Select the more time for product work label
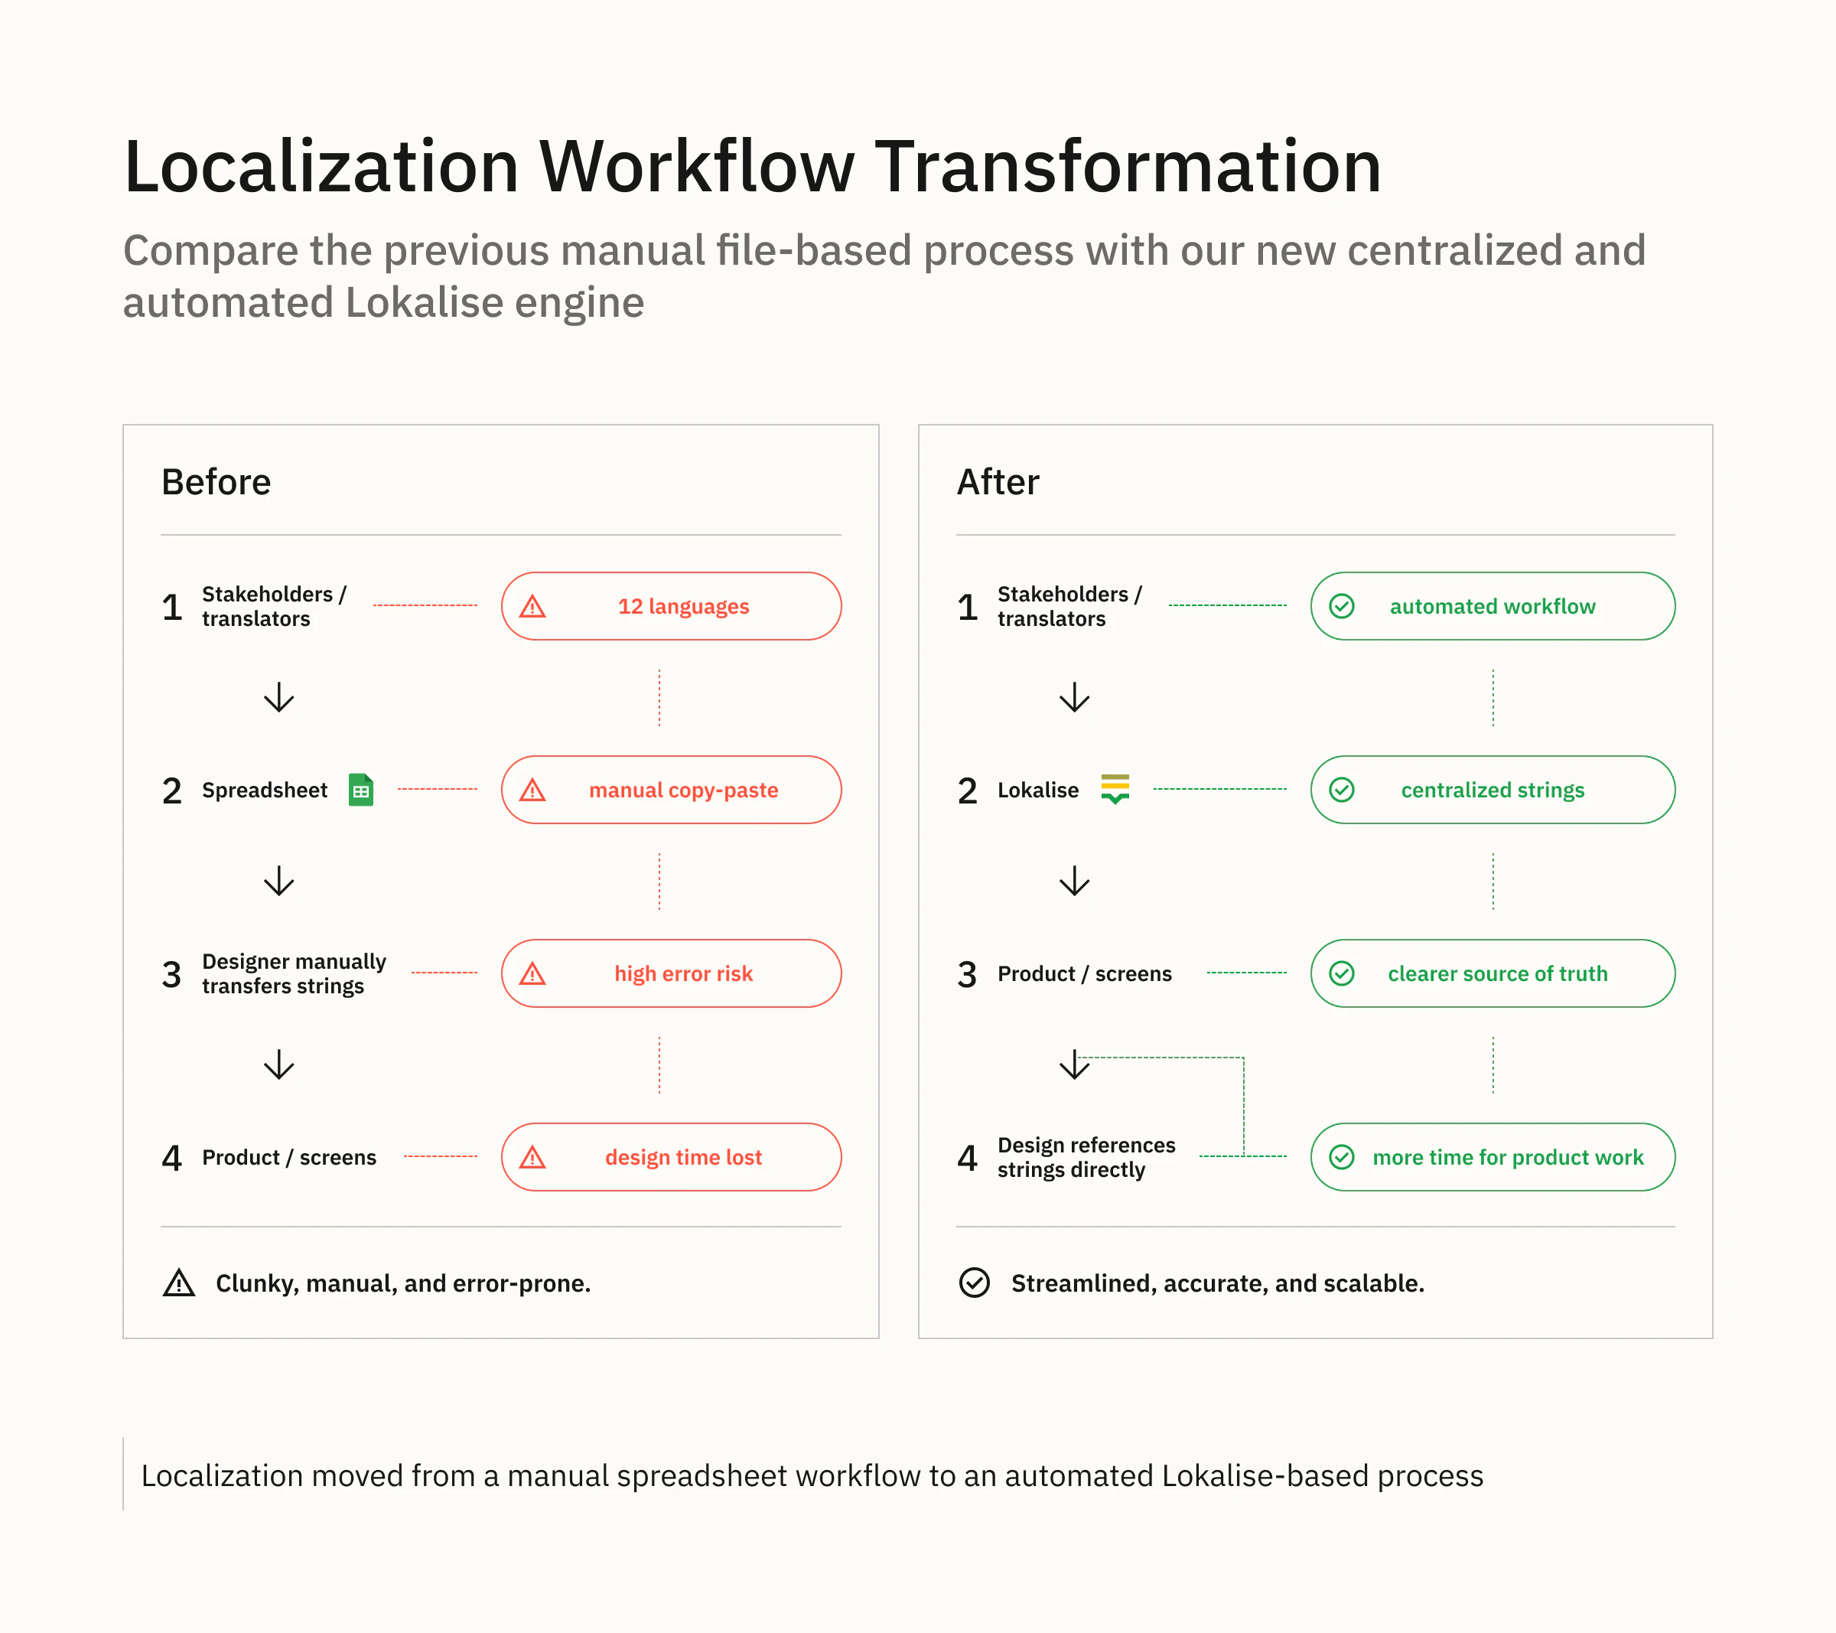The width and height of the screenshot is (1836, 1633). point(1508,1157)
